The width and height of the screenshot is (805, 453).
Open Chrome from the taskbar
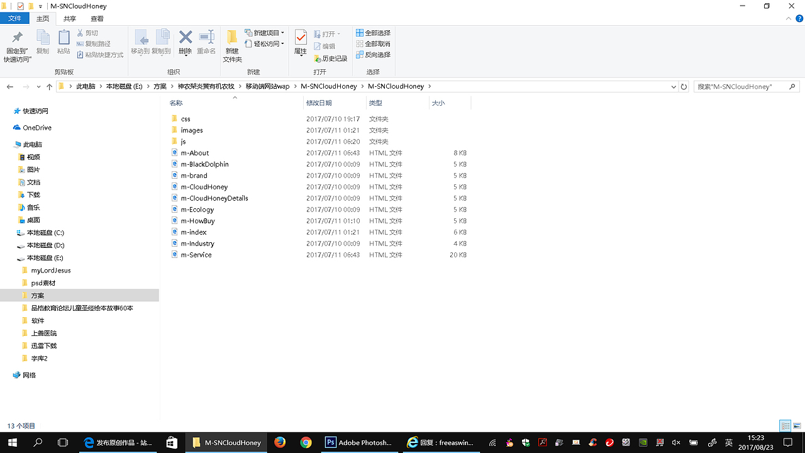click(306, 442)
